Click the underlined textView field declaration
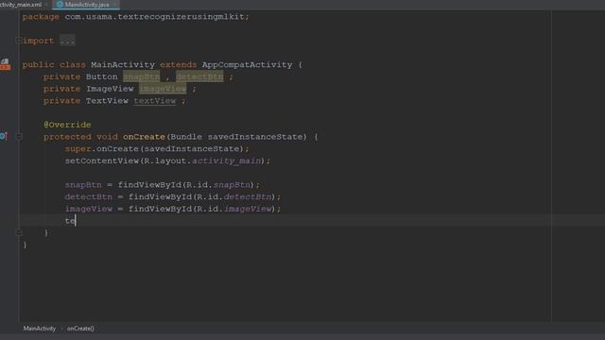Screen dimensions: 605x340 coord(155,101)
